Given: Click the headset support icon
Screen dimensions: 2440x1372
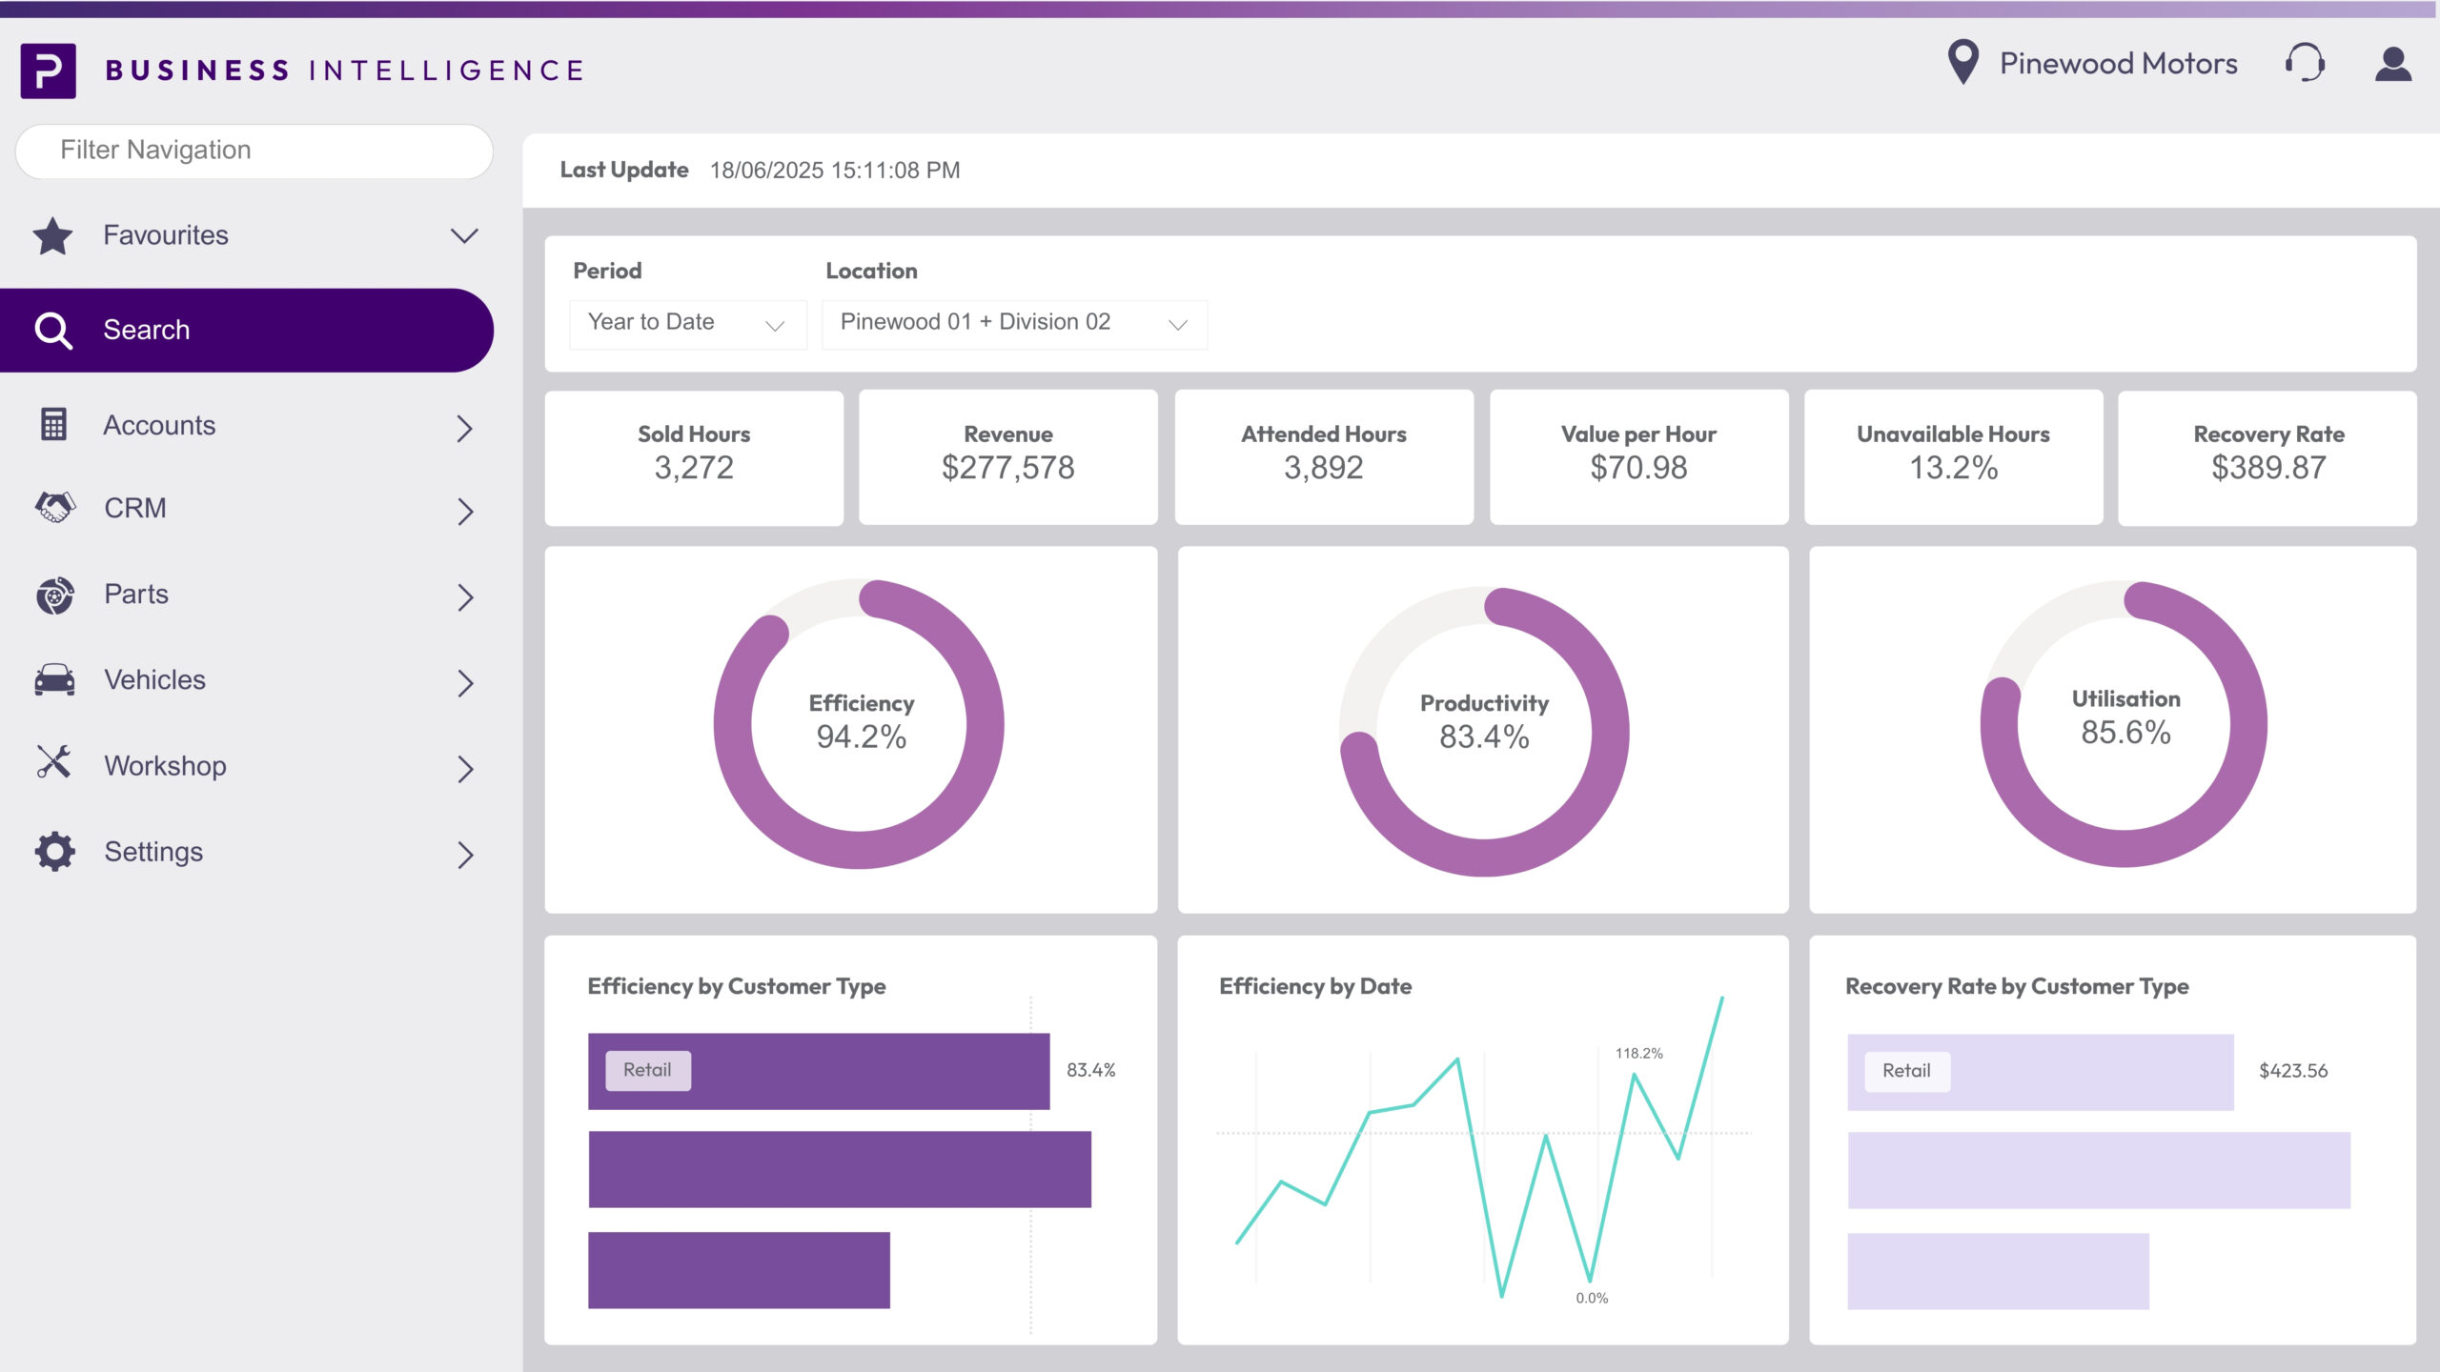Looking at the screenshot, I should coord(2305,64).
